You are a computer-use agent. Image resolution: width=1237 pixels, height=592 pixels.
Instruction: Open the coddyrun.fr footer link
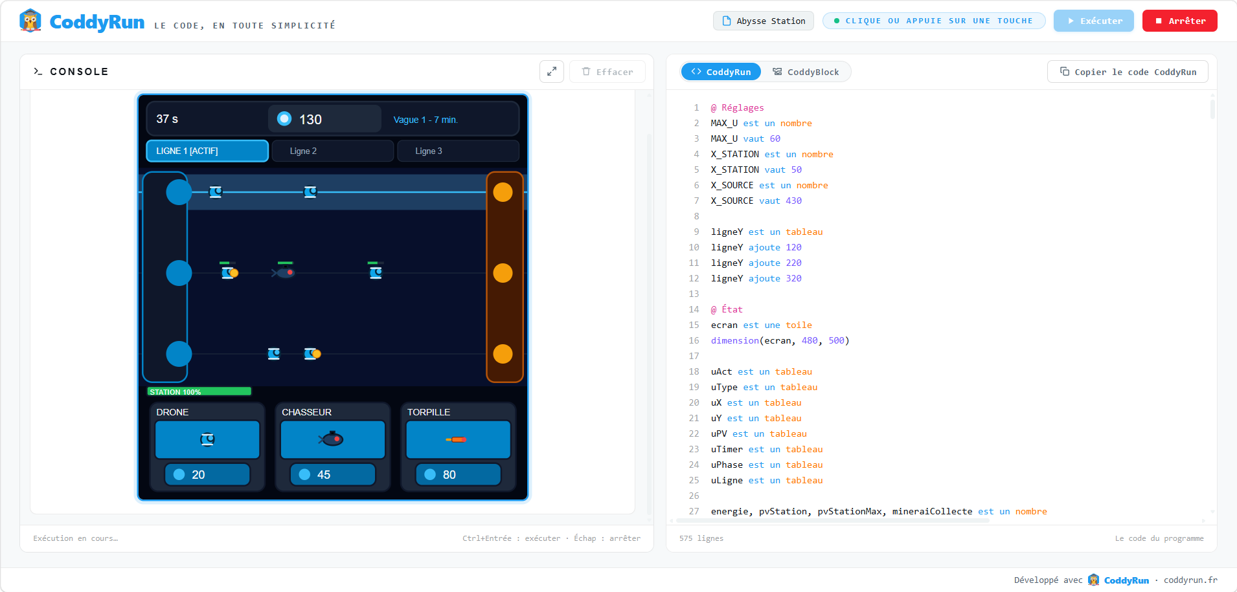pos(1190,580)
